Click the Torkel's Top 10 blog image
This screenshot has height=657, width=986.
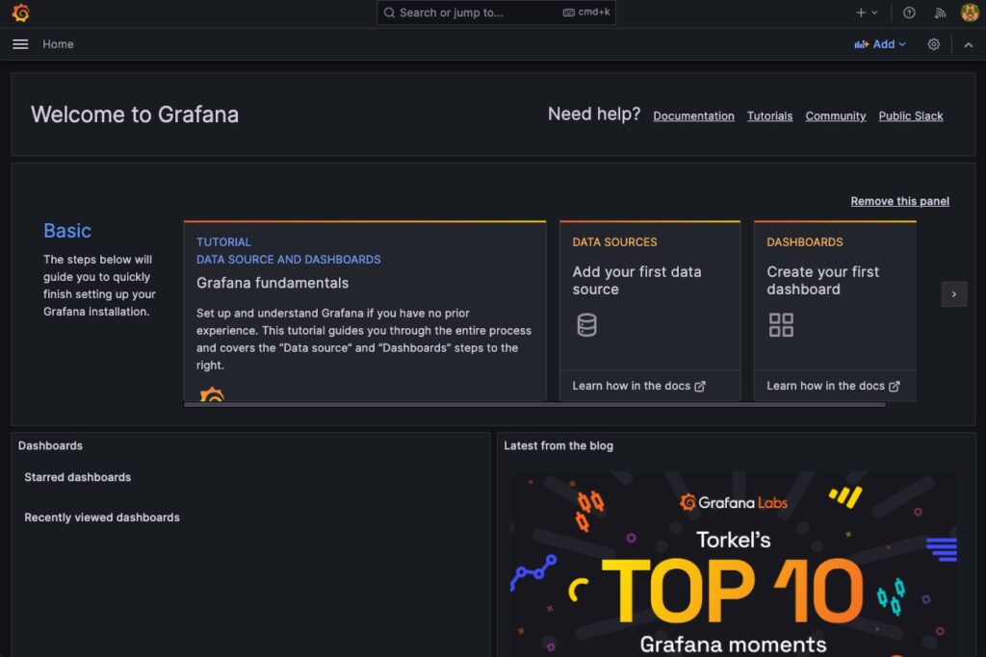click(733, 564)
